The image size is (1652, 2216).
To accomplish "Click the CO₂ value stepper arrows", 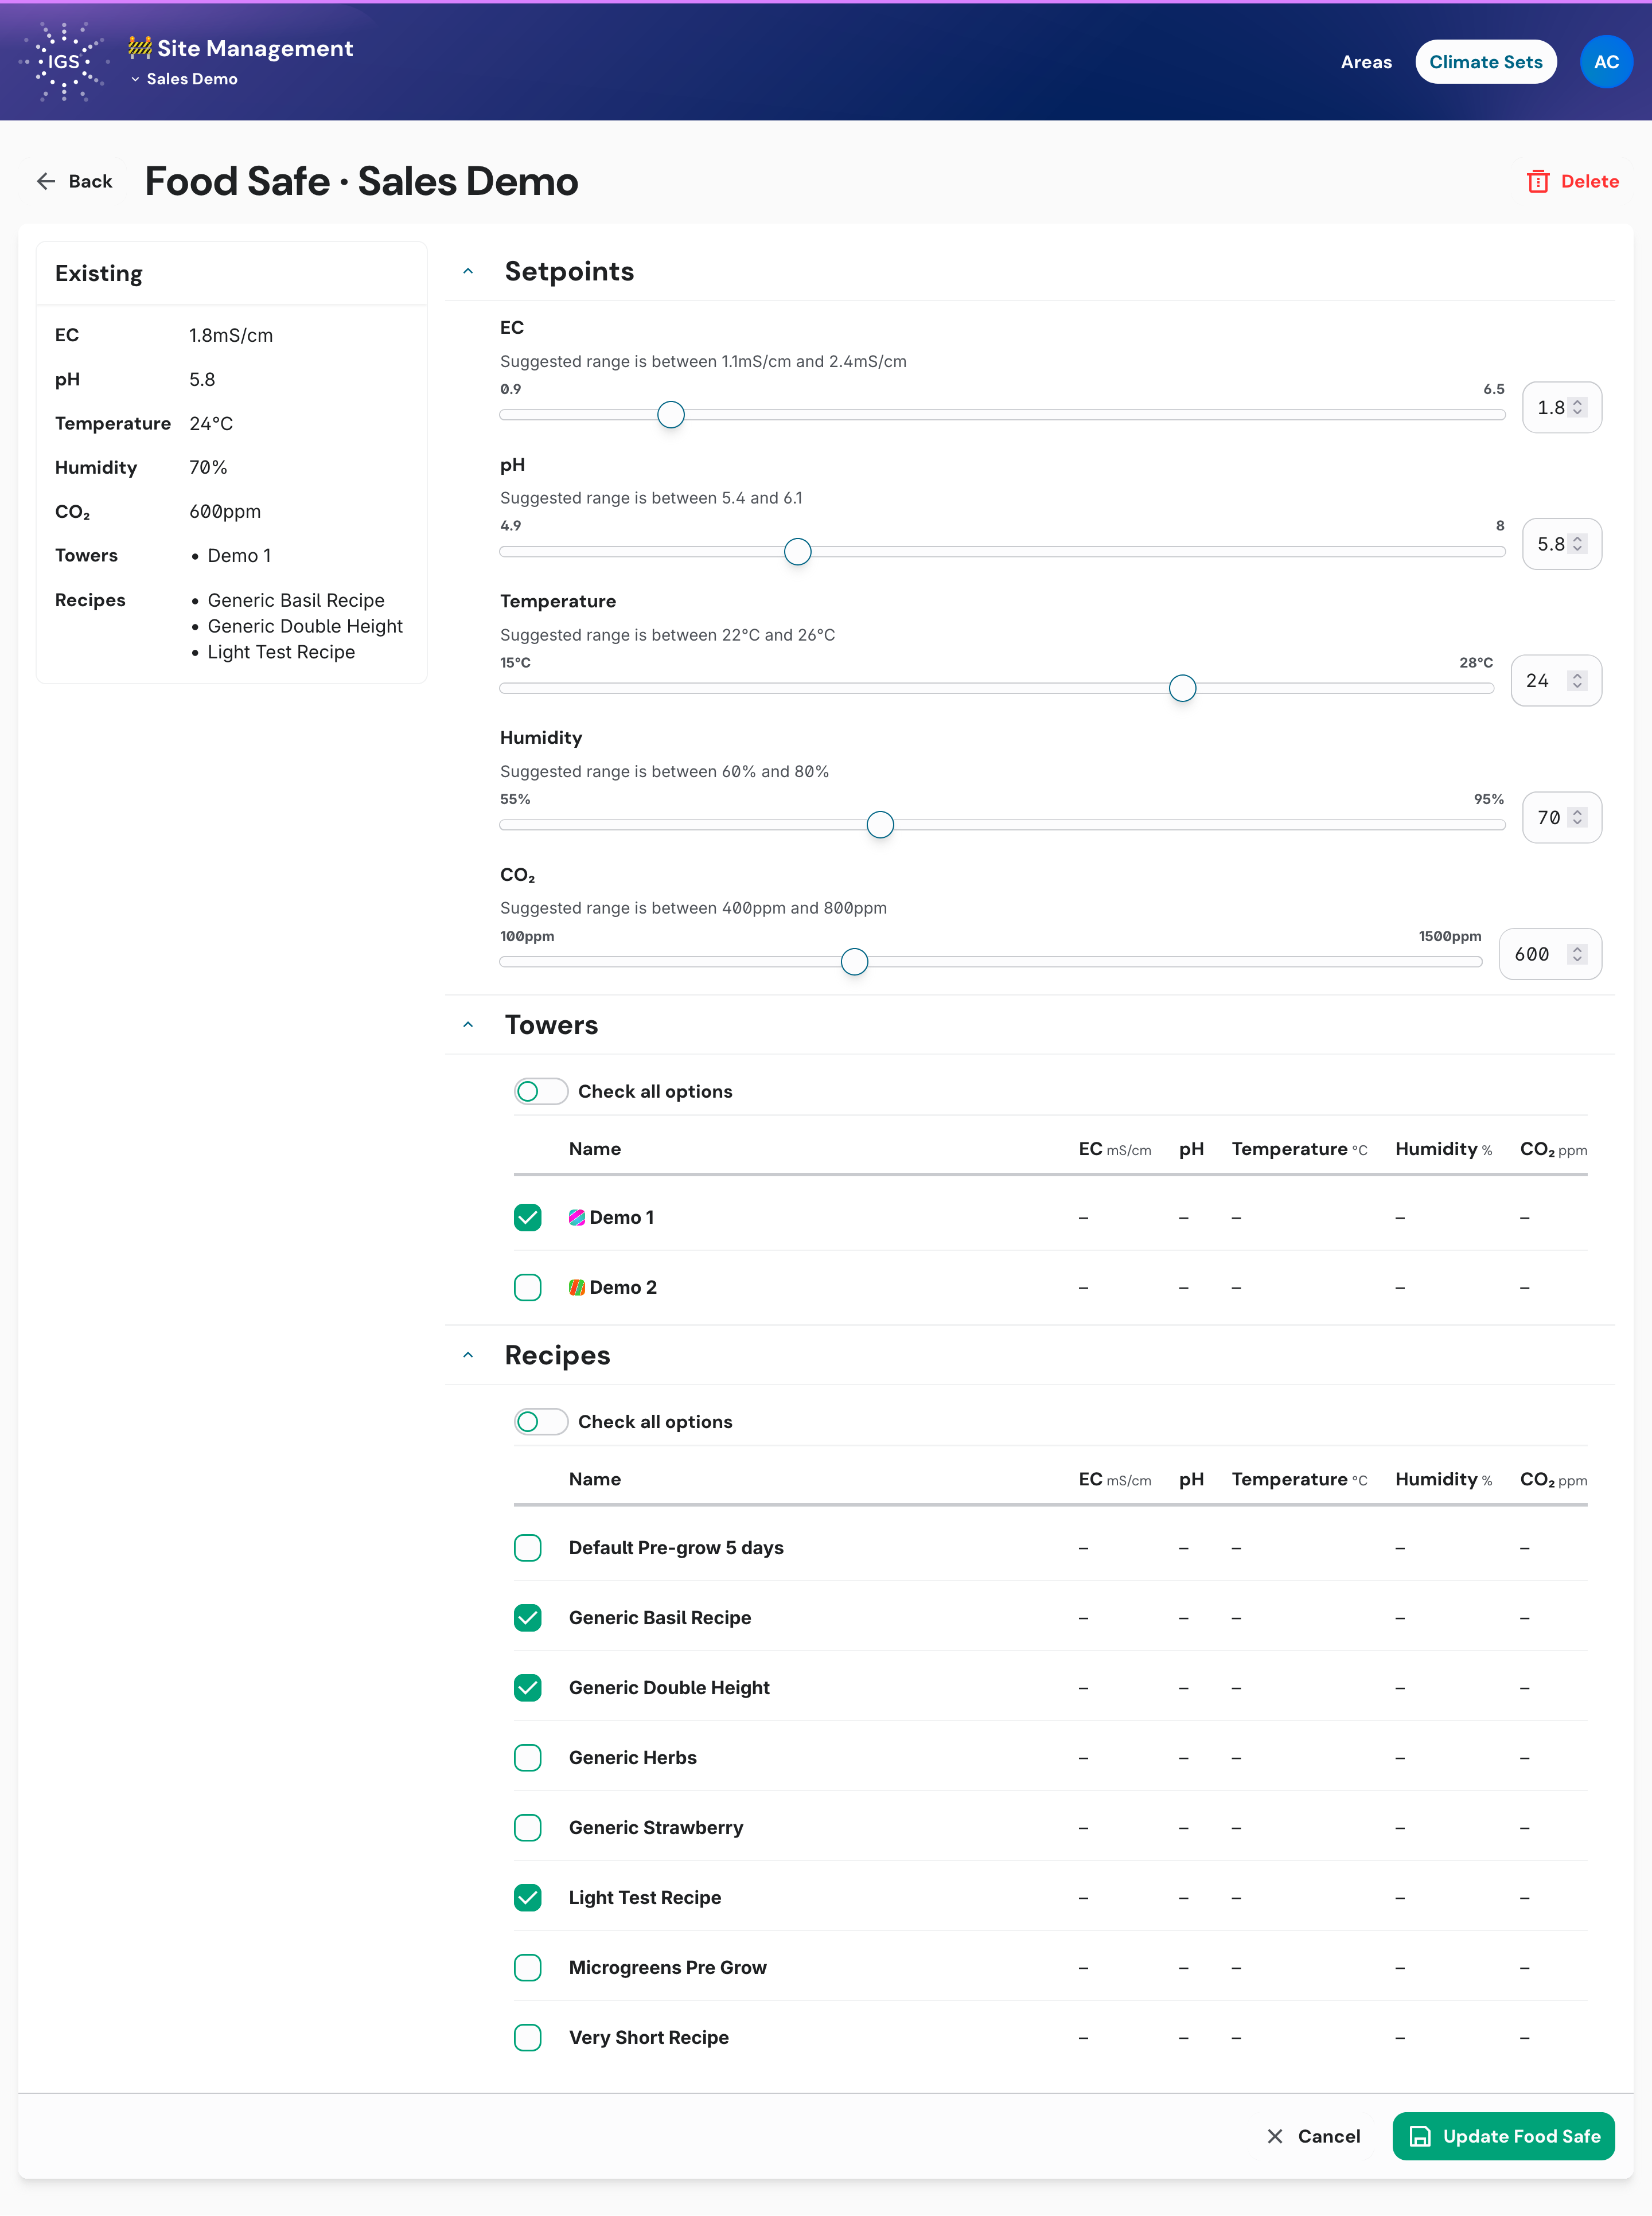I will click(1577, 954).
